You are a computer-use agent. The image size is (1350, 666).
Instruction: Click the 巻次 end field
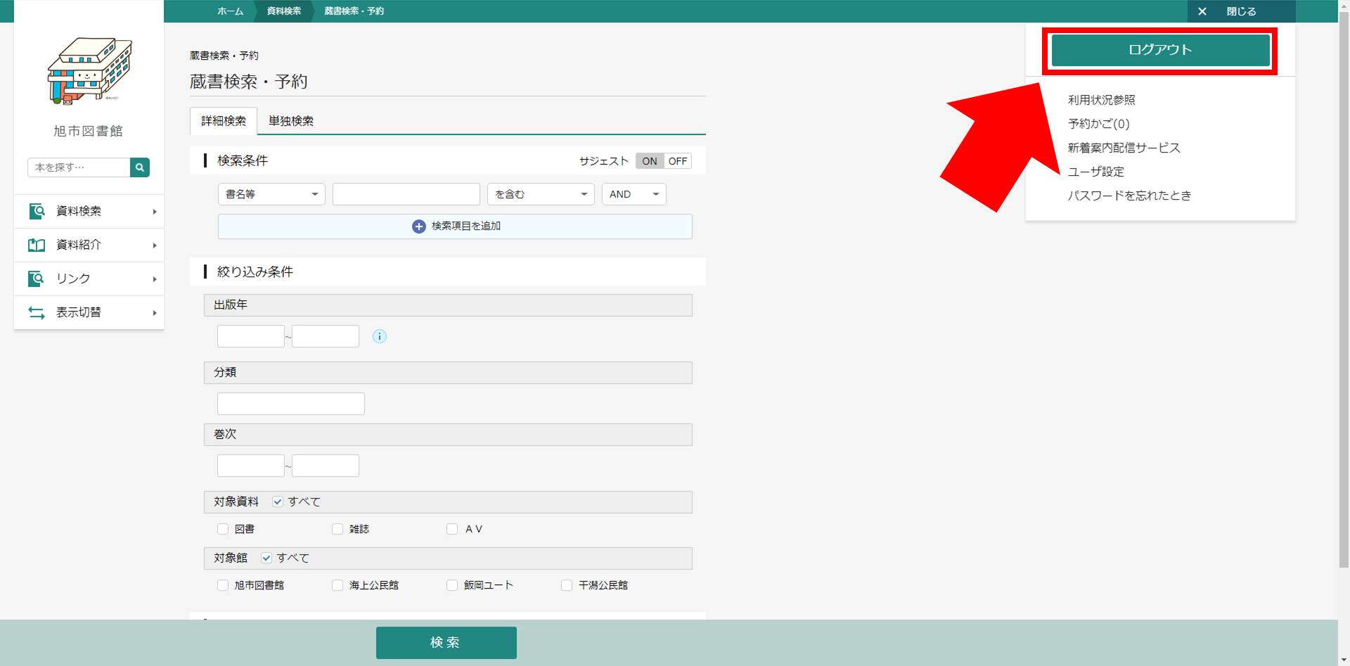(326, 466)
